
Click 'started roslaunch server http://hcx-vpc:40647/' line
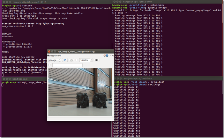coord(33,24)
